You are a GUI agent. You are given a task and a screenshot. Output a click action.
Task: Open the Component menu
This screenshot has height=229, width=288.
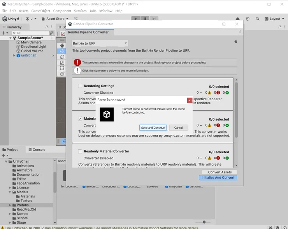[x=62, y=11]
